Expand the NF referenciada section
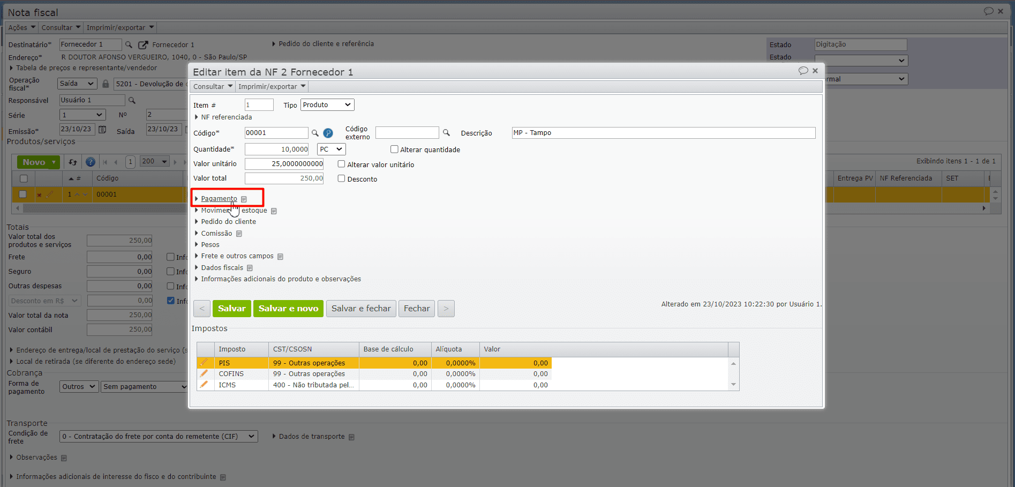 click(x=223, y=117)
